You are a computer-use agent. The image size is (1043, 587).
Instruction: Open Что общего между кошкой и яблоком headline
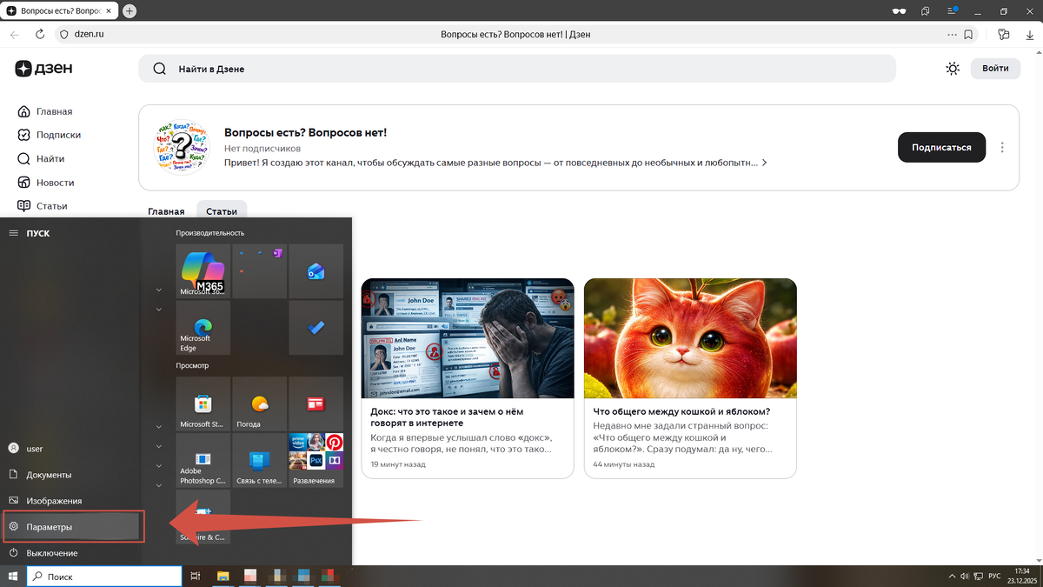681,411
